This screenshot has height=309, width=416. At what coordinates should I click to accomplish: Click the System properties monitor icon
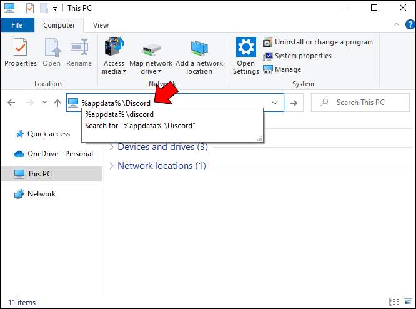(268, 56)
